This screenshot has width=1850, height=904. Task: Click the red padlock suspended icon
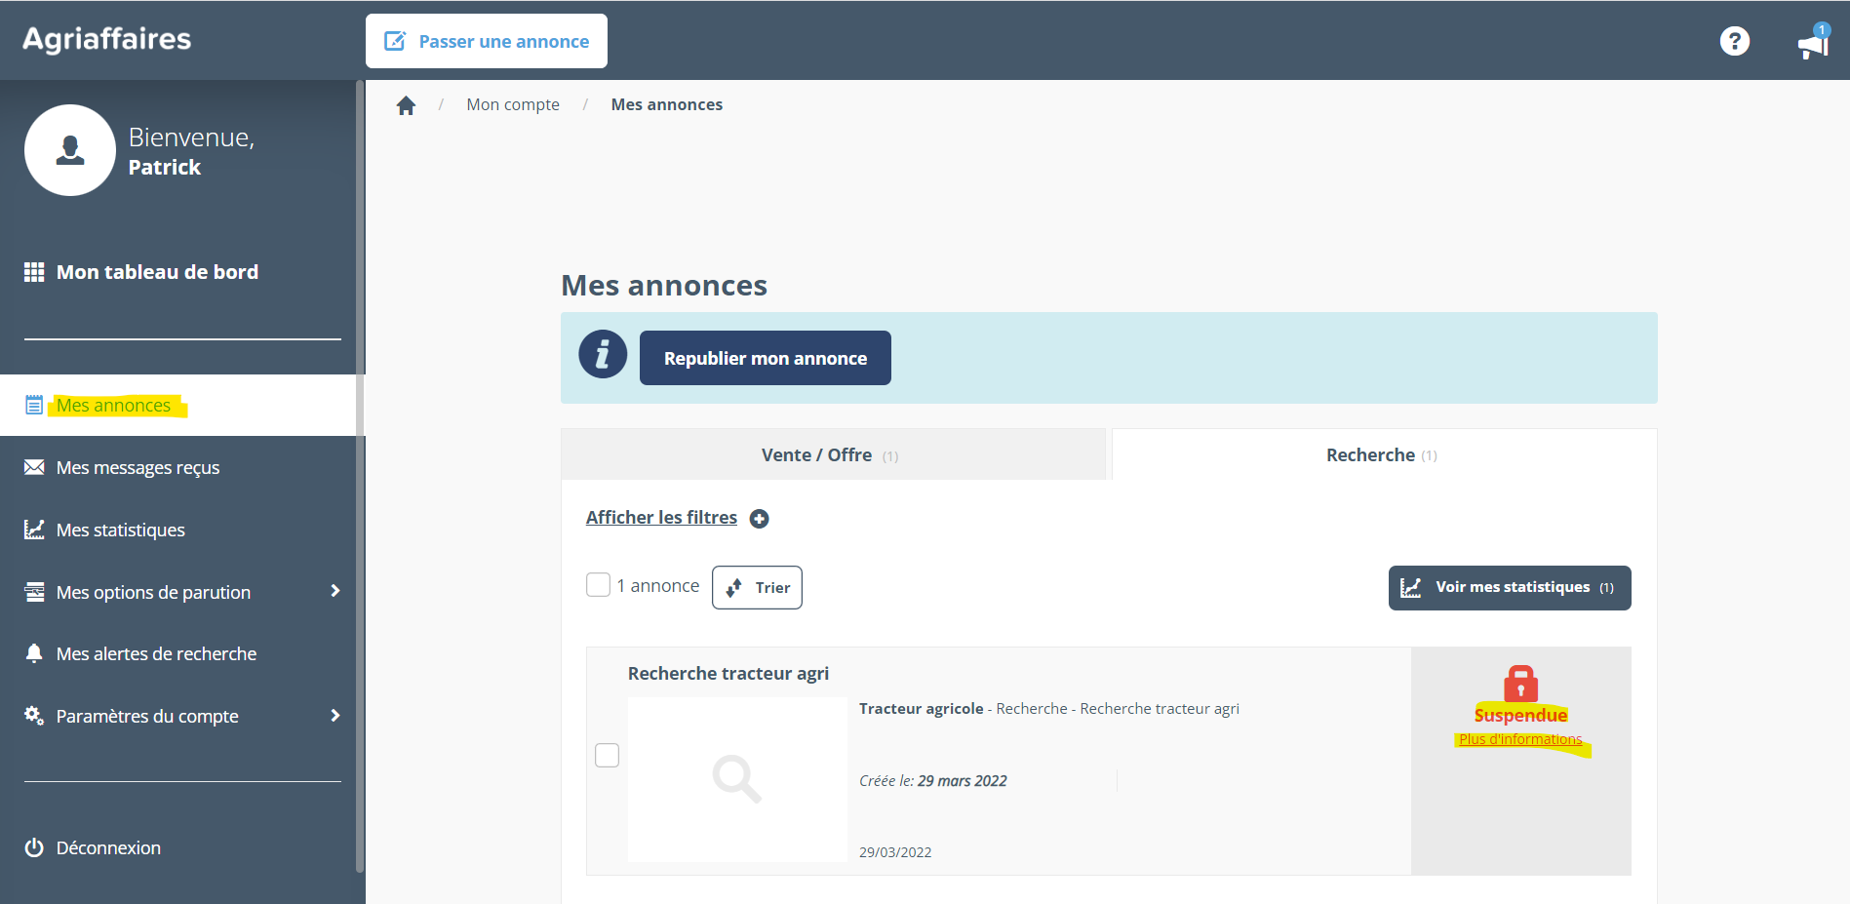point(1520,684)
